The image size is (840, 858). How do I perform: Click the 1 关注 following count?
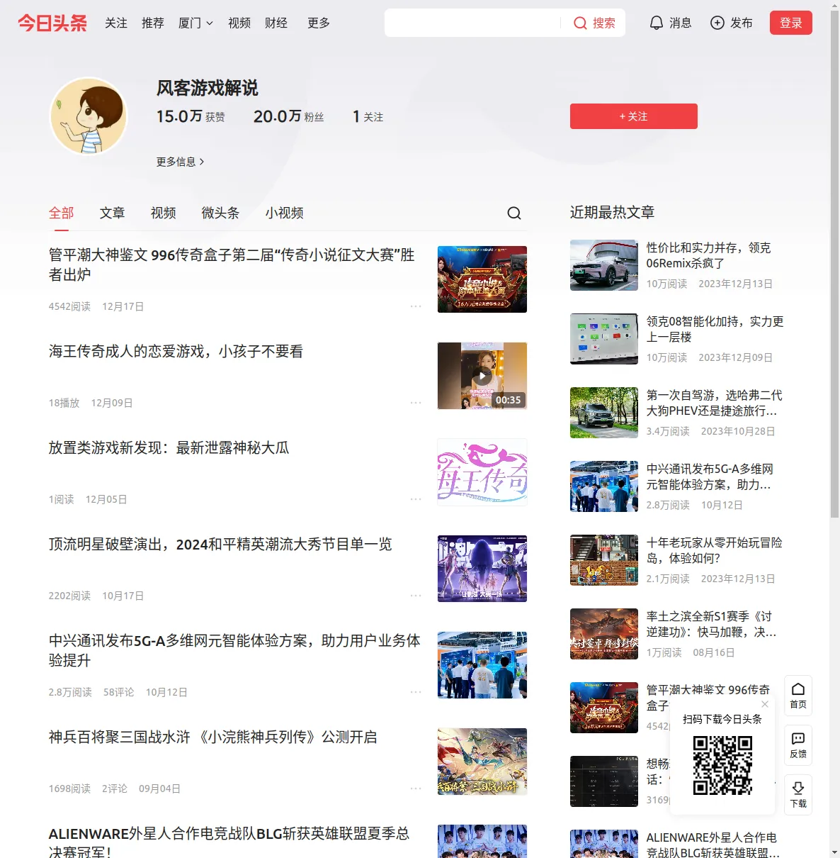pos(368,116)
